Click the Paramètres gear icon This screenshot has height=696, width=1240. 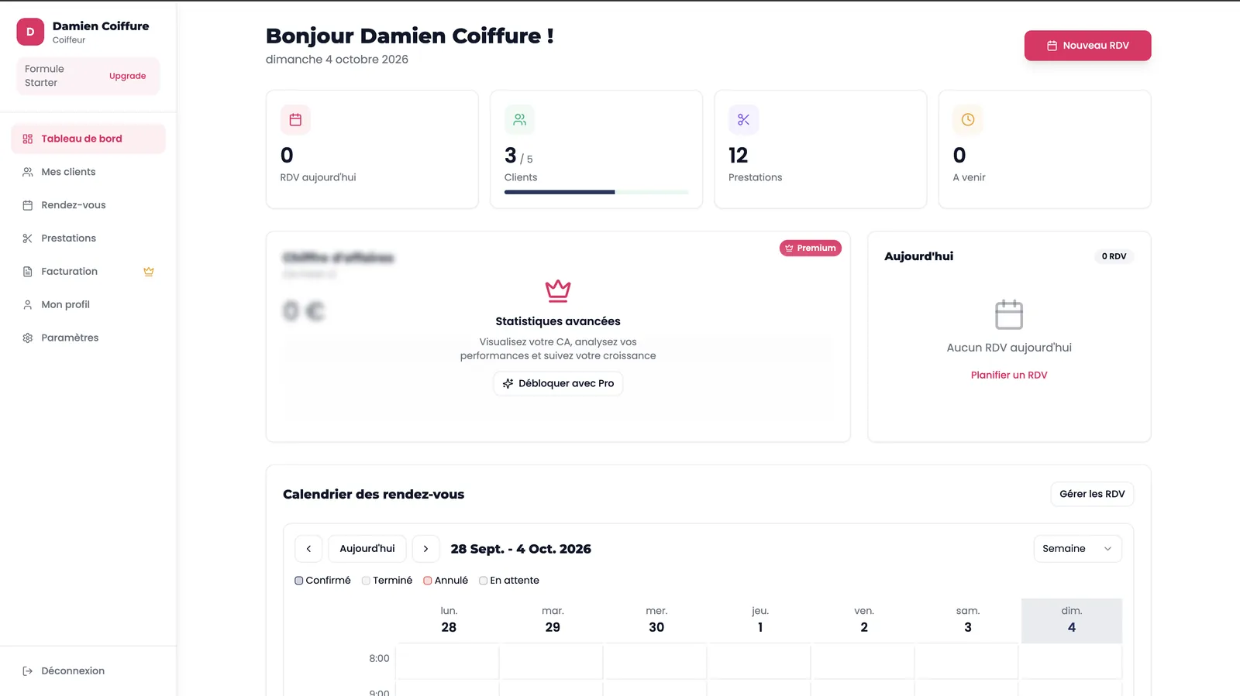tap(28, 338)
